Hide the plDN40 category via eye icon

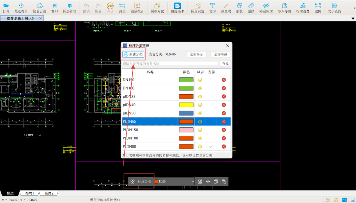[x=200, y=105]
